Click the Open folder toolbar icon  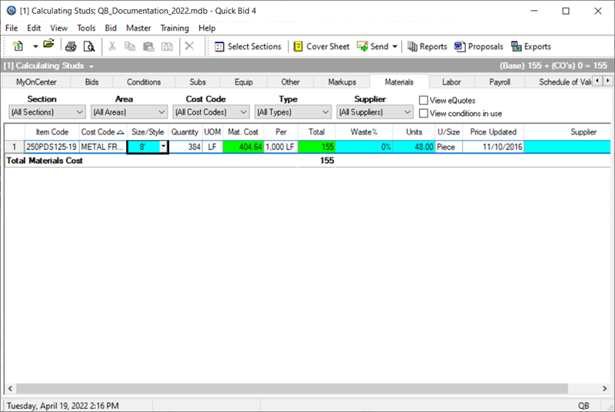pyautogui.click(x=48, y=45)
